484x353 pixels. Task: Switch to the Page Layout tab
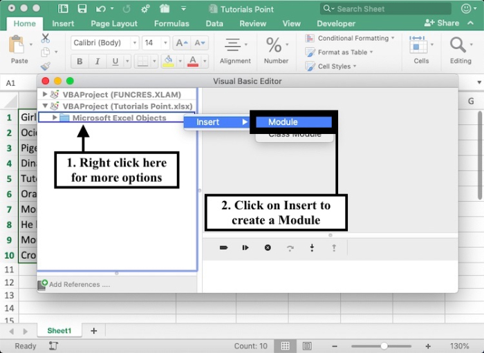[x=114, y=23]
